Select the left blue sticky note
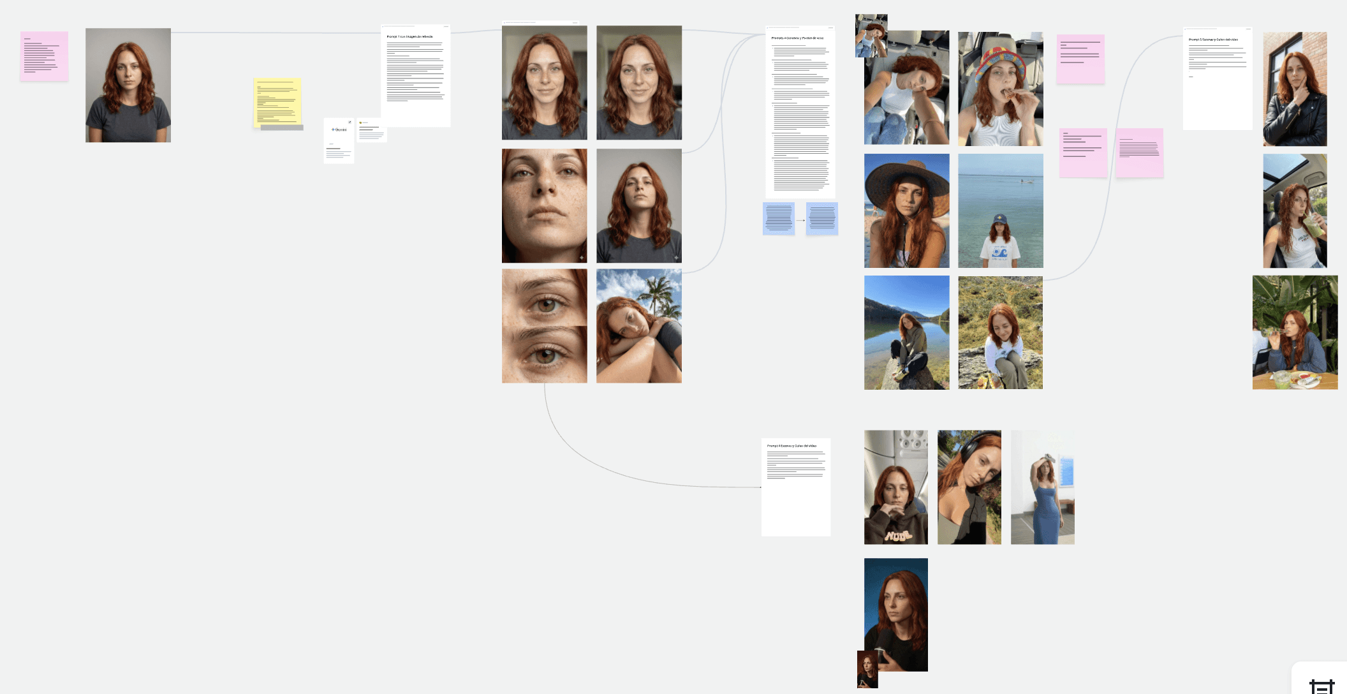Viewport: 1347px width, 694px height. (778, 218)
